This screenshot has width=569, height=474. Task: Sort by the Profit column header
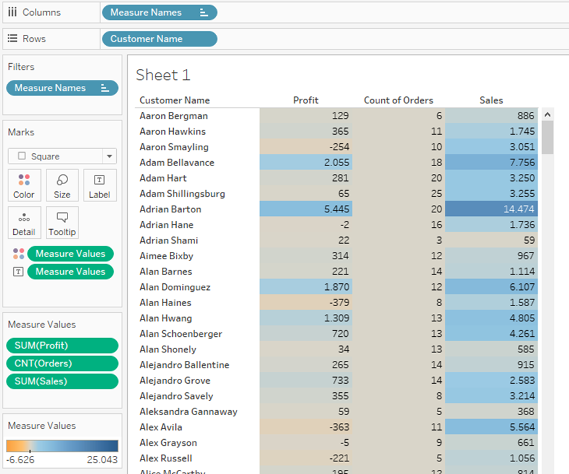(306, 100)
